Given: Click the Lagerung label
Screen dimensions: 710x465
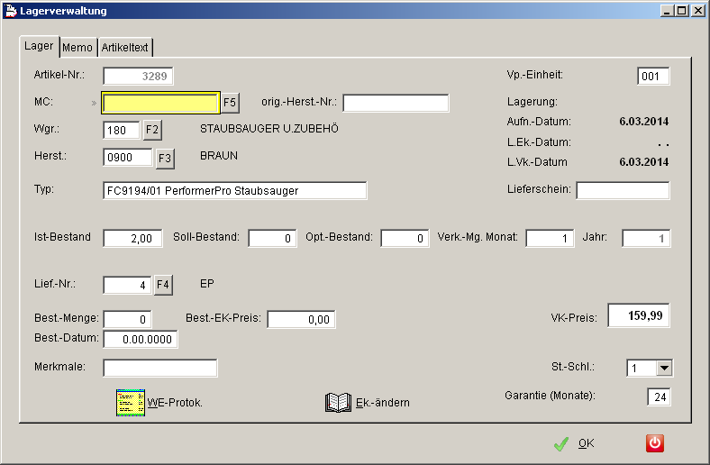Looking at the screenshot, I should [x=532, y=102].
